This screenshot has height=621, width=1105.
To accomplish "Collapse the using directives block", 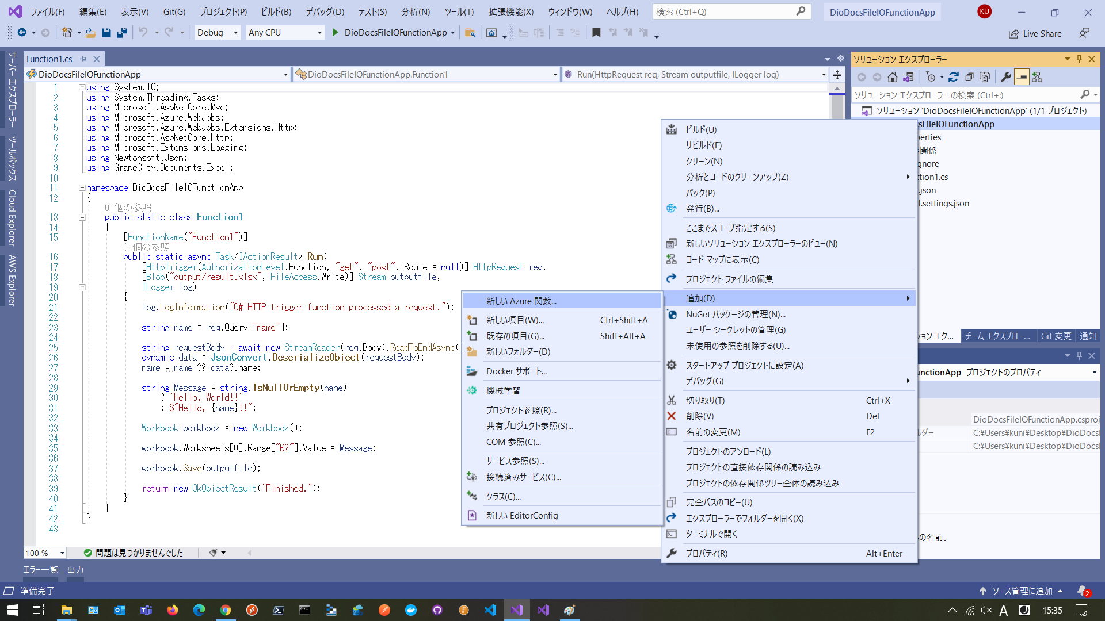I will pyautogui.click(x=82, y=87).
